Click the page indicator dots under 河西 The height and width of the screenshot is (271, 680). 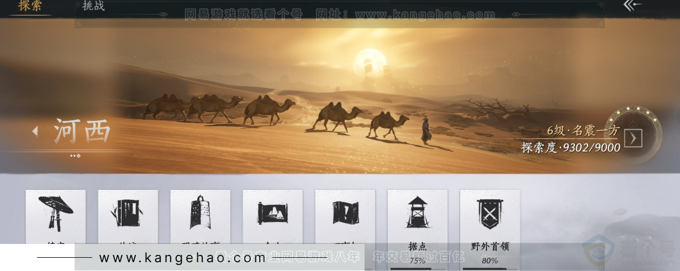(x=76, y=156)
